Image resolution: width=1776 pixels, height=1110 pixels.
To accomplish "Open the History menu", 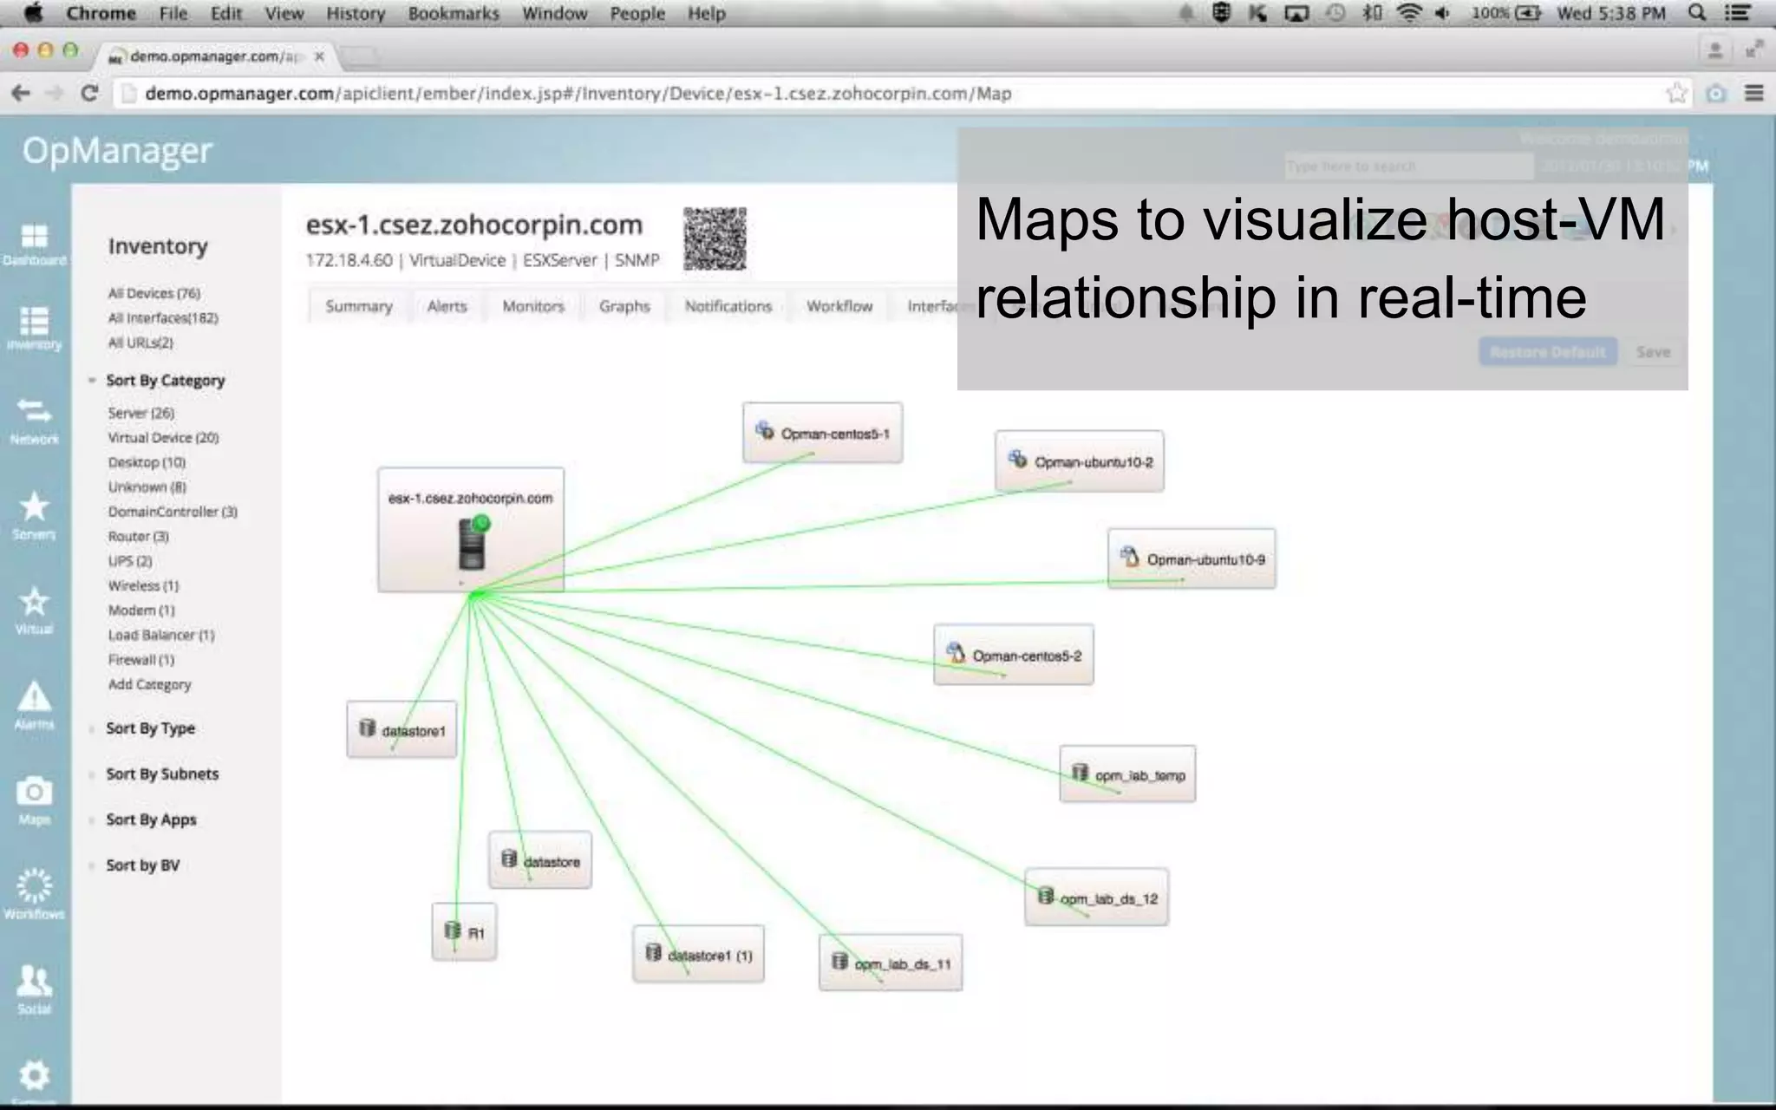I will tap(356, 13).
